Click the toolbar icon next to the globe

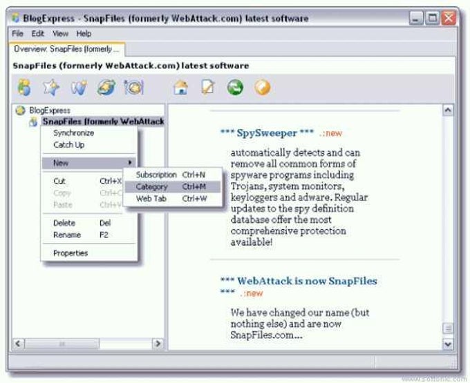133,88
